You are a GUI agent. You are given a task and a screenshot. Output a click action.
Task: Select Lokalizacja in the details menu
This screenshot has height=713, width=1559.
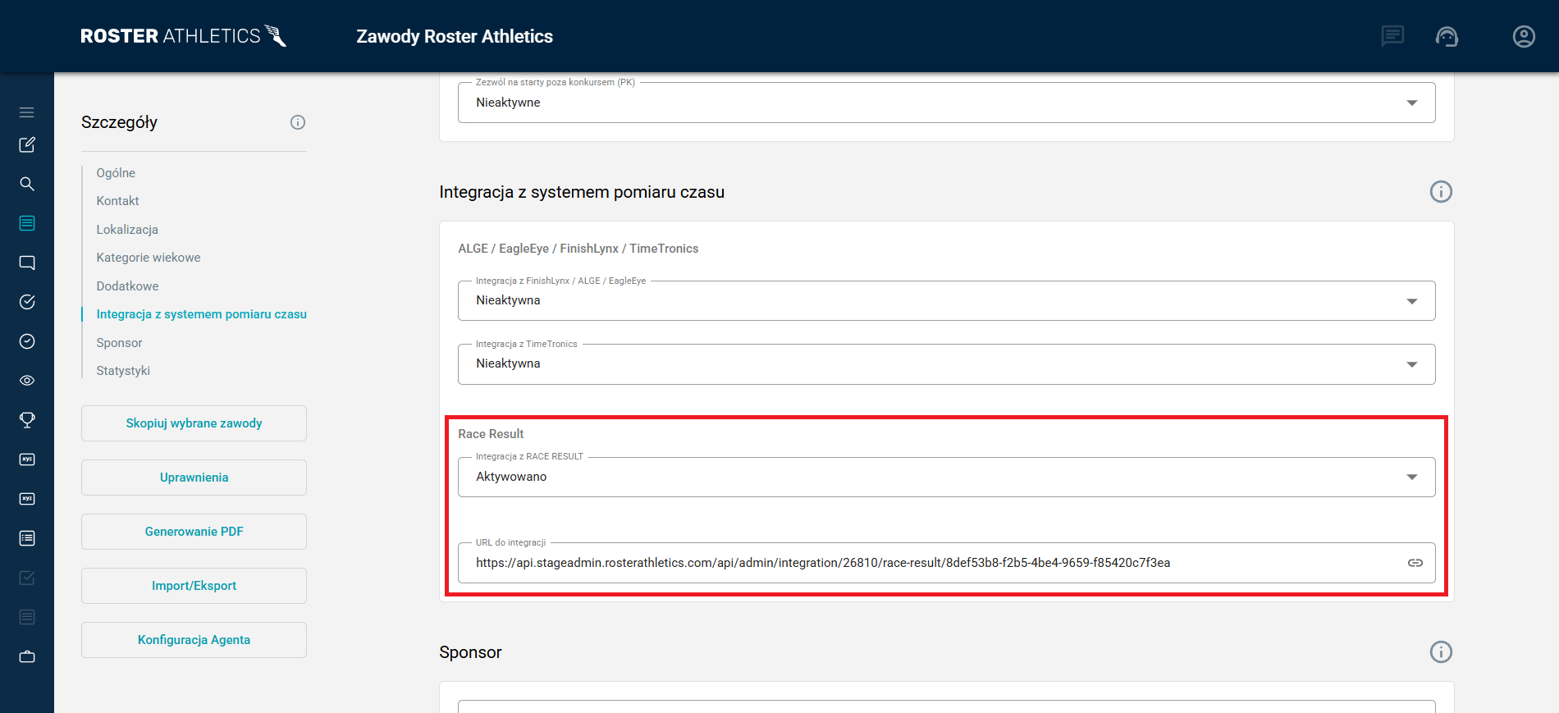(127, 230)
